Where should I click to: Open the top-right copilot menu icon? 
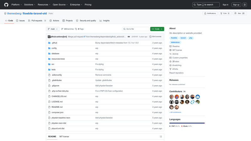click(x=245, y=5)
